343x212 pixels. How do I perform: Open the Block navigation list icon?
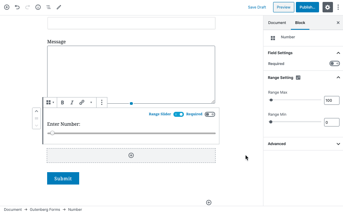48,7
